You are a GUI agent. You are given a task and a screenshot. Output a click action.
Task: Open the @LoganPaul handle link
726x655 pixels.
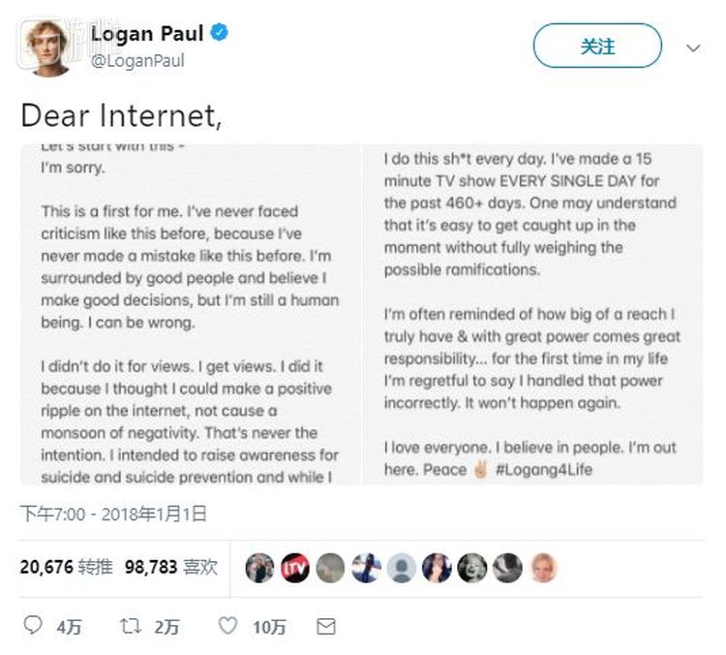(136, 60)
